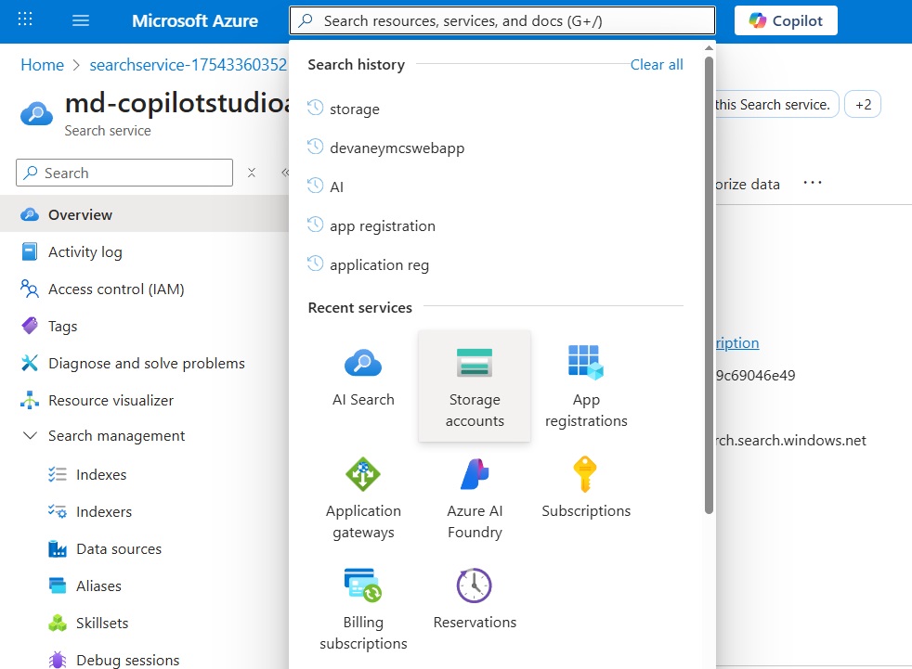Click the Indexers gear icon

(x=57, y=511)
